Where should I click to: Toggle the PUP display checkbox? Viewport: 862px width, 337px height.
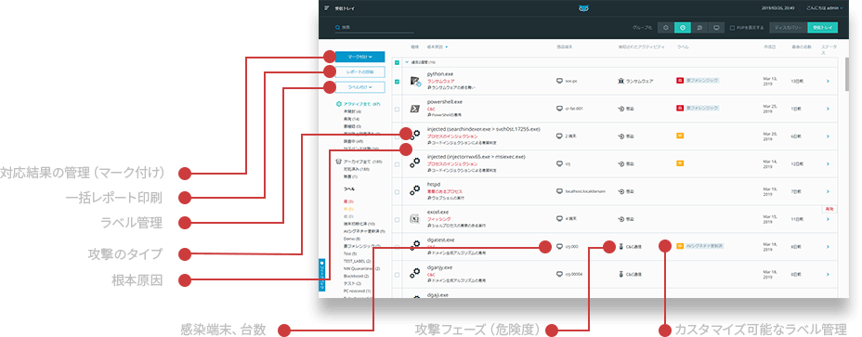point(732,27)
